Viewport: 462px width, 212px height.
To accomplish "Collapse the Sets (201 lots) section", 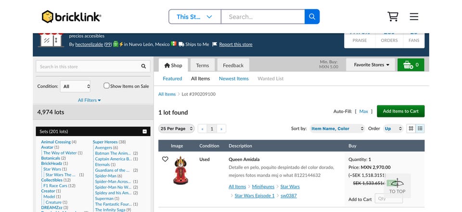I will click(145, 131).
